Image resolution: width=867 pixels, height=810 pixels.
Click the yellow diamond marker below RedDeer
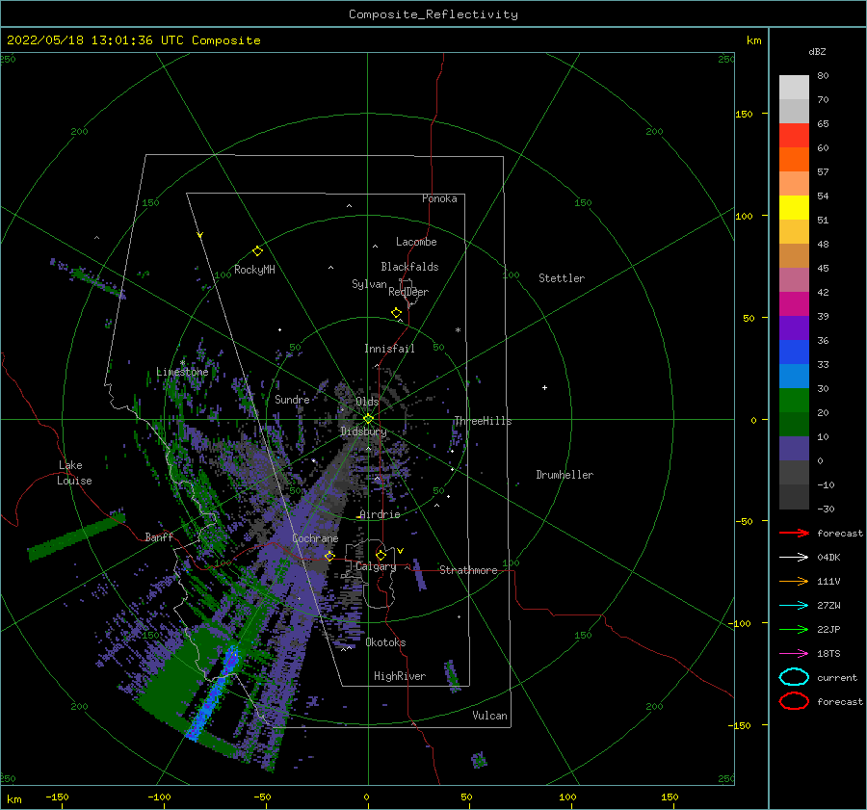[x=397, y=313]
